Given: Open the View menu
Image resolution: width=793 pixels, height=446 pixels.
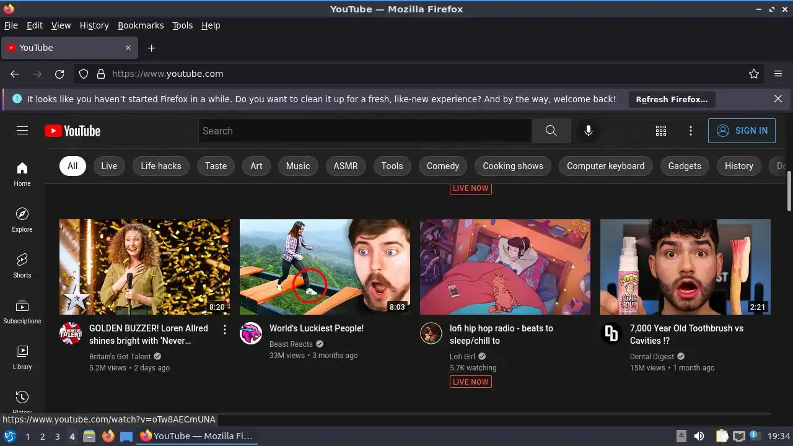Looking at the screenshot, I should tap(61, 25).
